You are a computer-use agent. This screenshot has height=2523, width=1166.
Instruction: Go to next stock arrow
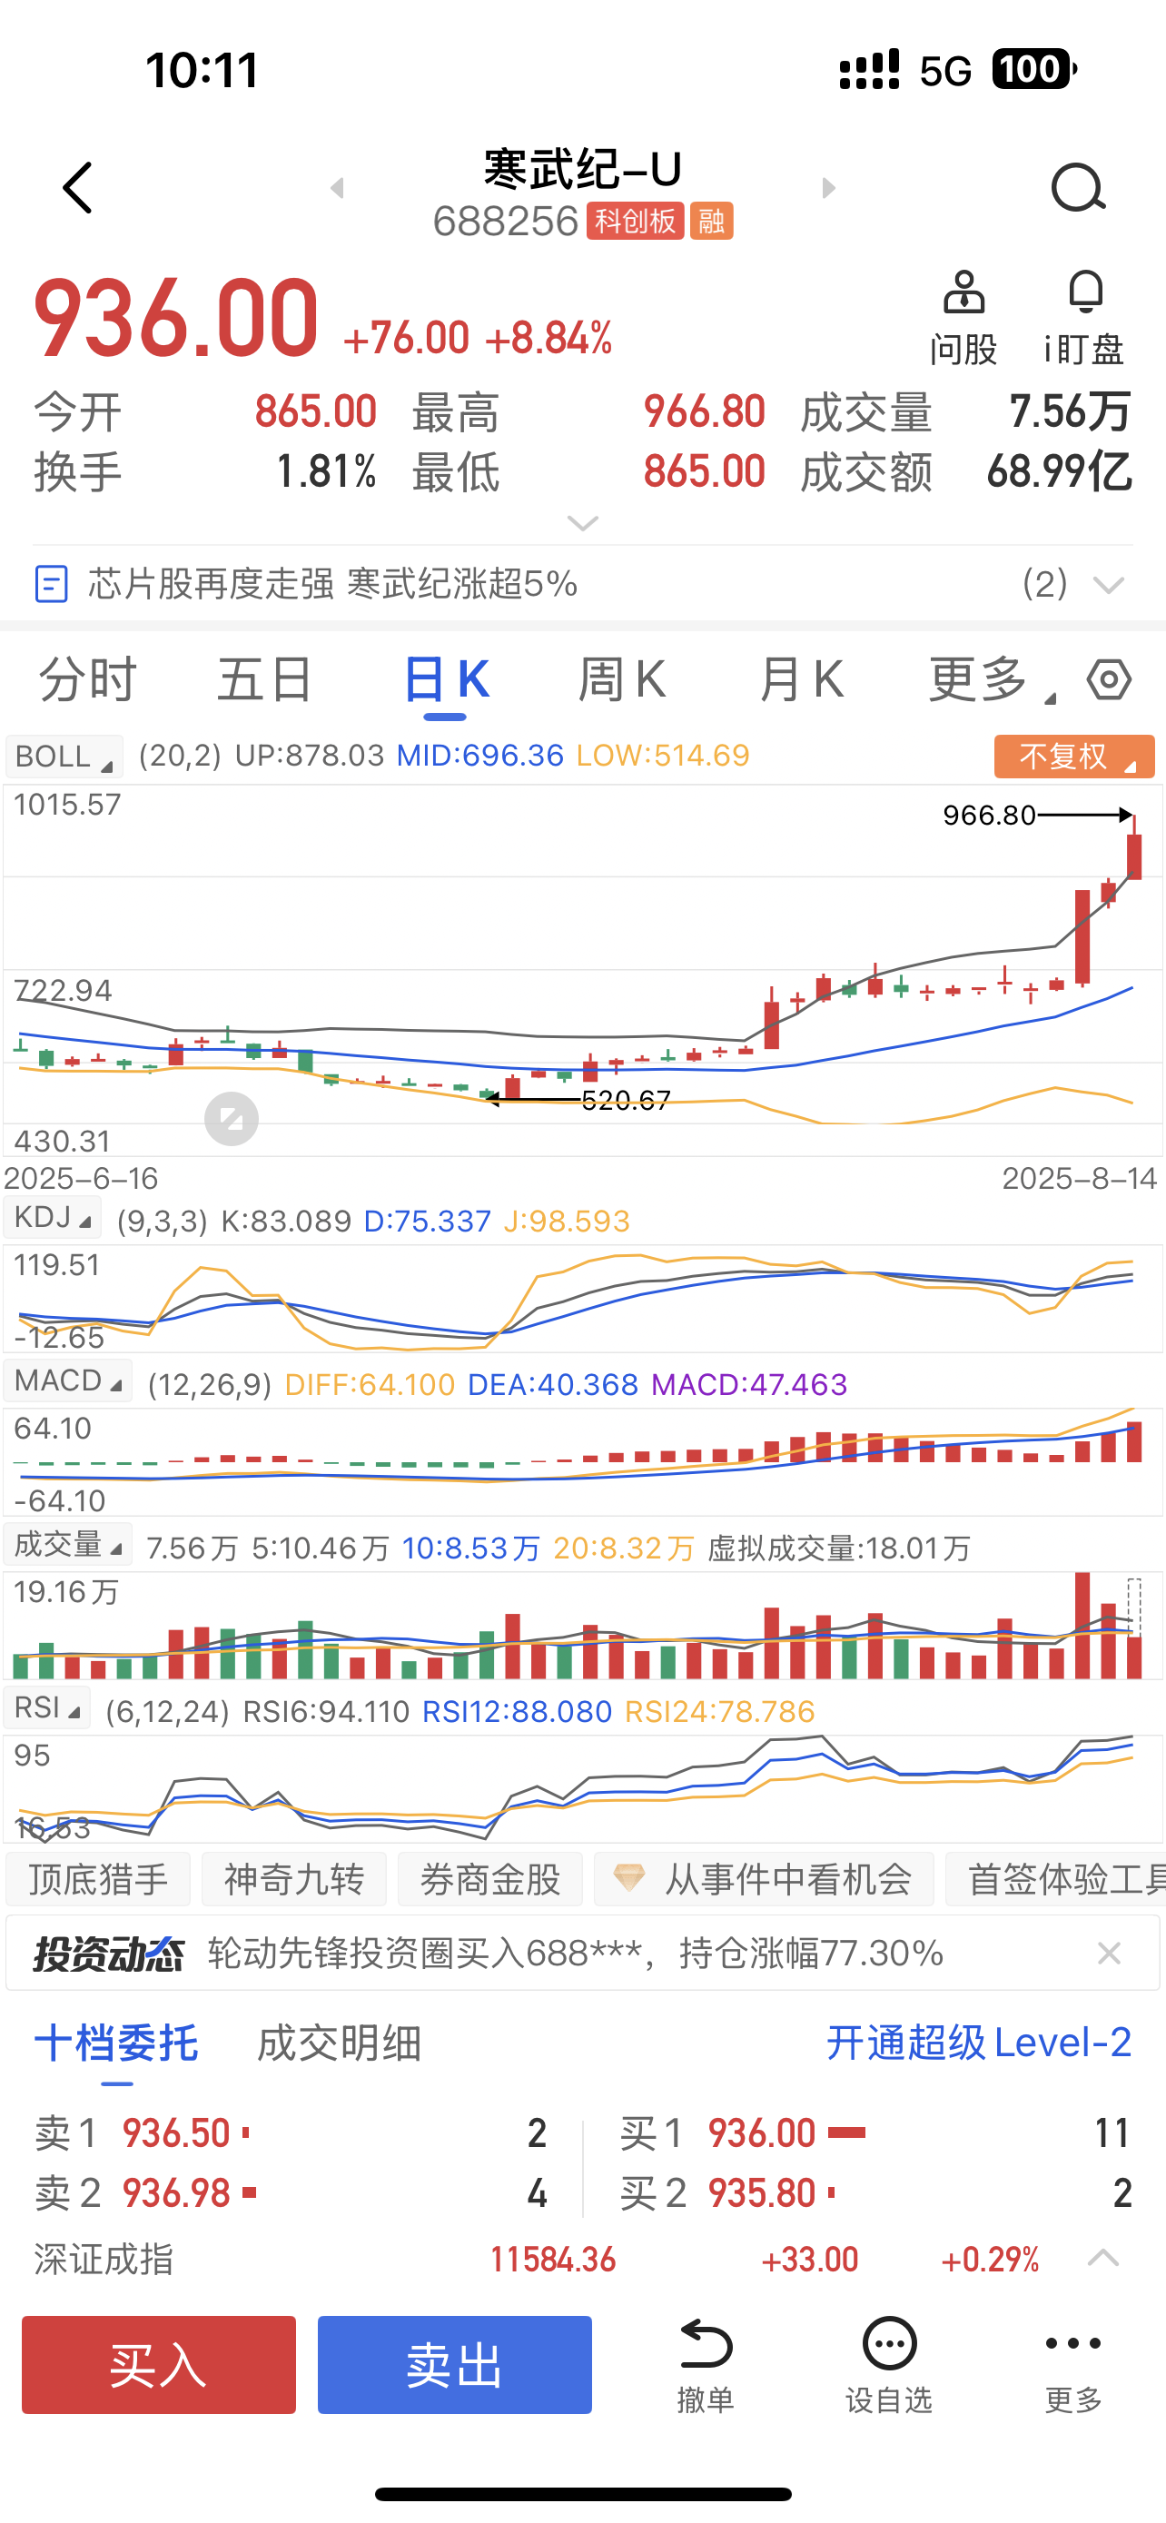[x=828, y=187]
